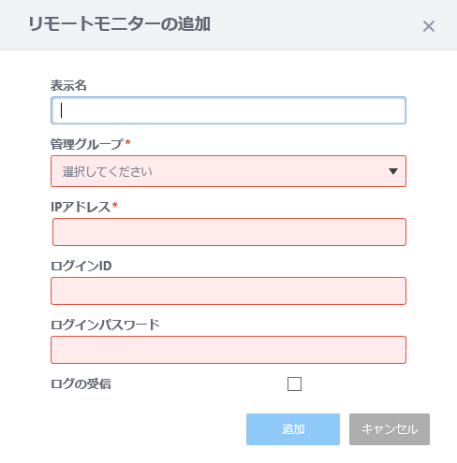Click the 表示名 field label

tap(68, 85)
